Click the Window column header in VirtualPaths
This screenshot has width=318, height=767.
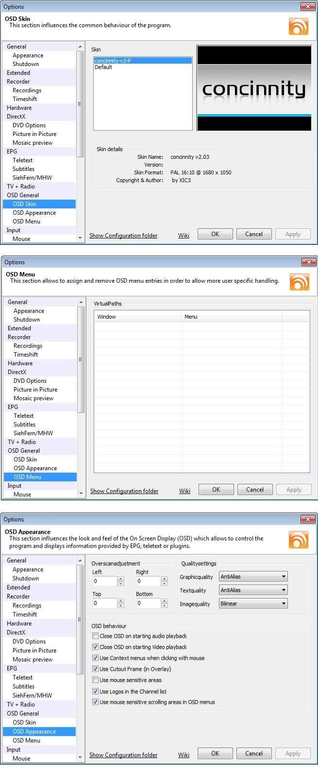138,317
